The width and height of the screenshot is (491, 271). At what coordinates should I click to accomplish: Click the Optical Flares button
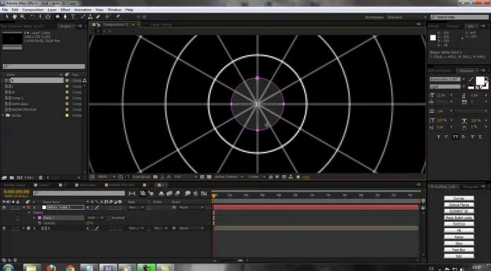(459, 205)
